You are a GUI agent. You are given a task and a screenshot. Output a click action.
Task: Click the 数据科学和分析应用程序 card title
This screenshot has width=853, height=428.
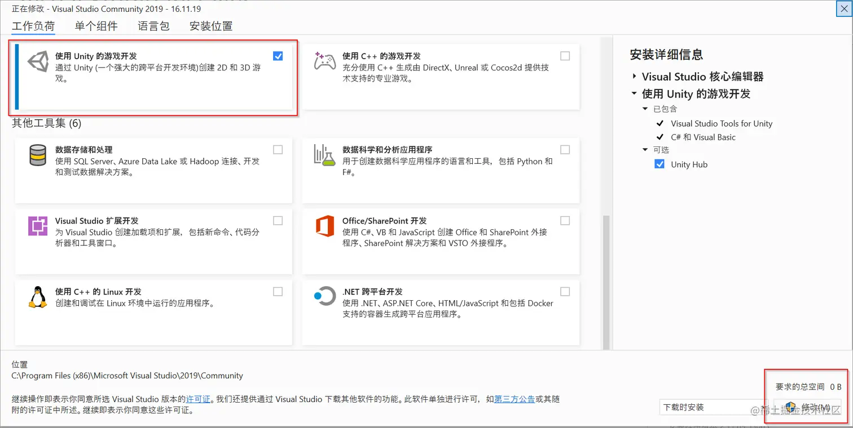388,150
